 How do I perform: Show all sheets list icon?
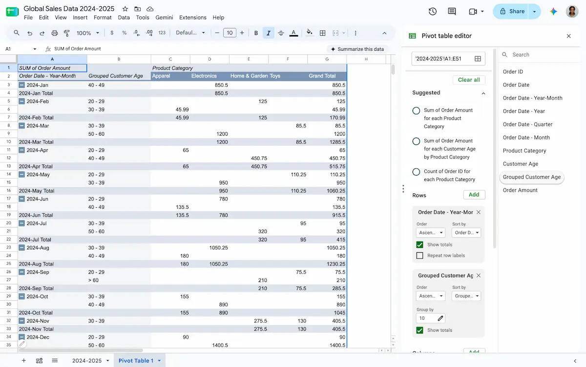pos(55,361)
